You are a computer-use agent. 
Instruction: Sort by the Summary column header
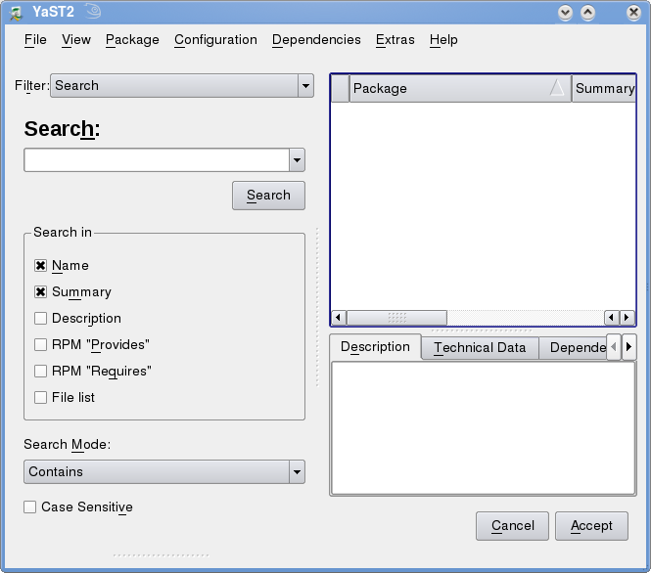coord(604,88)
